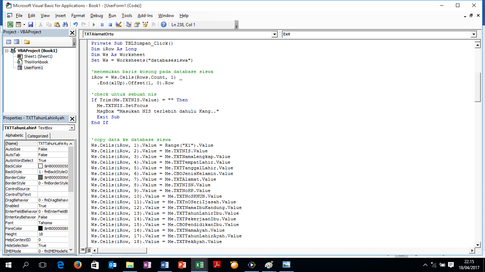Click the Copy icon in the toolbar

click(x=49, y=24)
